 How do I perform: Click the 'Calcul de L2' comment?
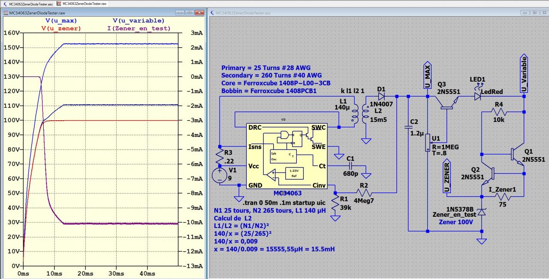[x=233, y=218]
